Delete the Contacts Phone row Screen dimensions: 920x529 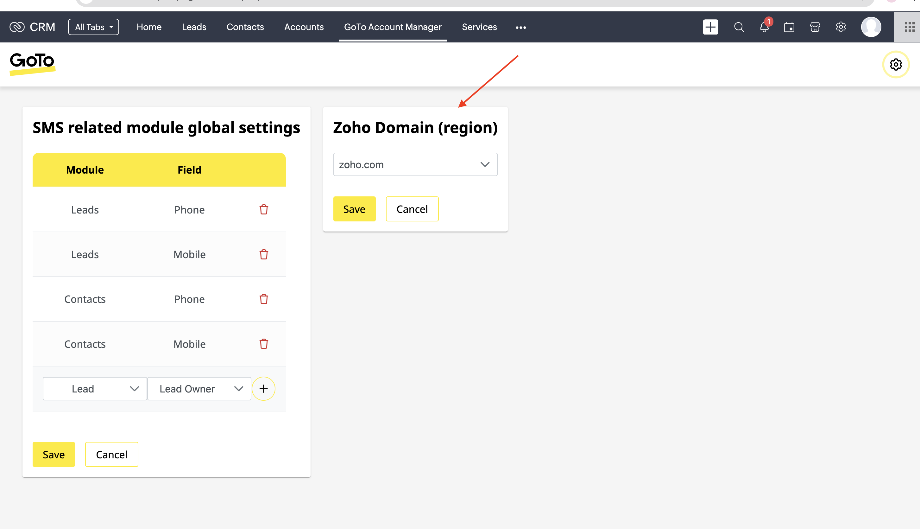[264, 299]
